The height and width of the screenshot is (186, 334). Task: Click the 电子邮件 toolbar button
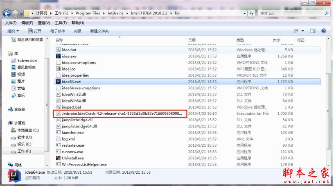point(58,31)
